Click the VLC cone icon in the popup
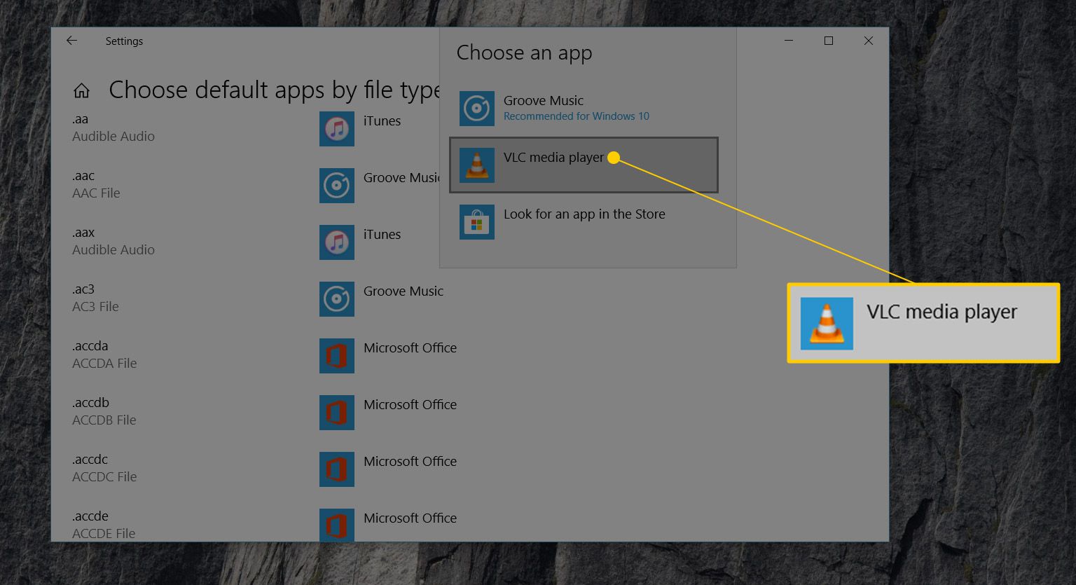Screen dimensions: 1076x585 click(x=477, y=165)
